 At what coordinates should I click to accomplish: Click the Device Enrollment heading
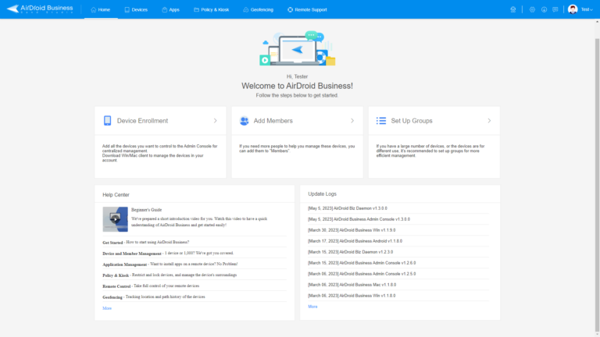point(142,121)
